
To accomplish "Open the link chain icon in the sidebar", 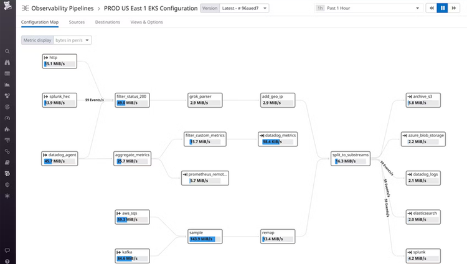I will pos(7,151).
